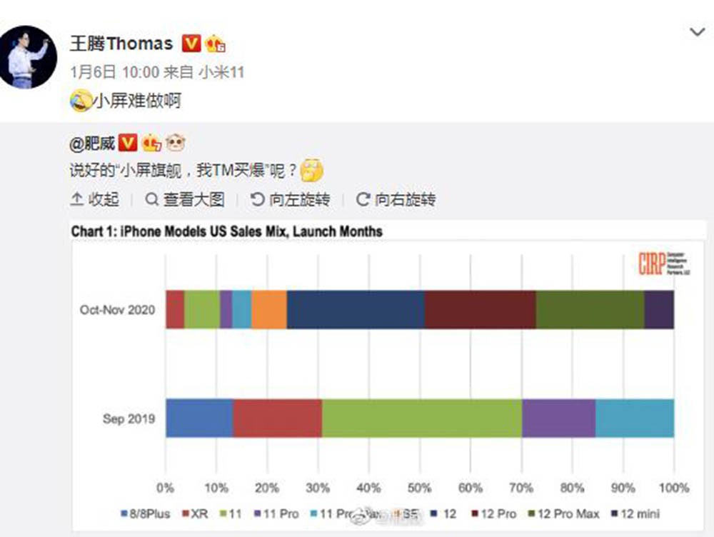Click the dark blue iPhone 12 bar segment
The width and height of the screenshot is (714, 537).
356,309
